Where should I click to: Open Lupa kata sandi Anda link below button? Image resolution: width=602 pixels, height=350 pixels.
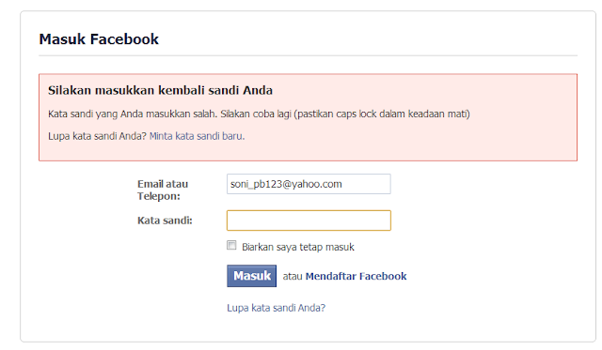click(x=276, y=308)
